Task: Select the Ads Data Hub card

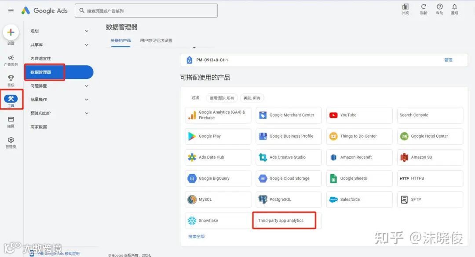Action: 218,157
